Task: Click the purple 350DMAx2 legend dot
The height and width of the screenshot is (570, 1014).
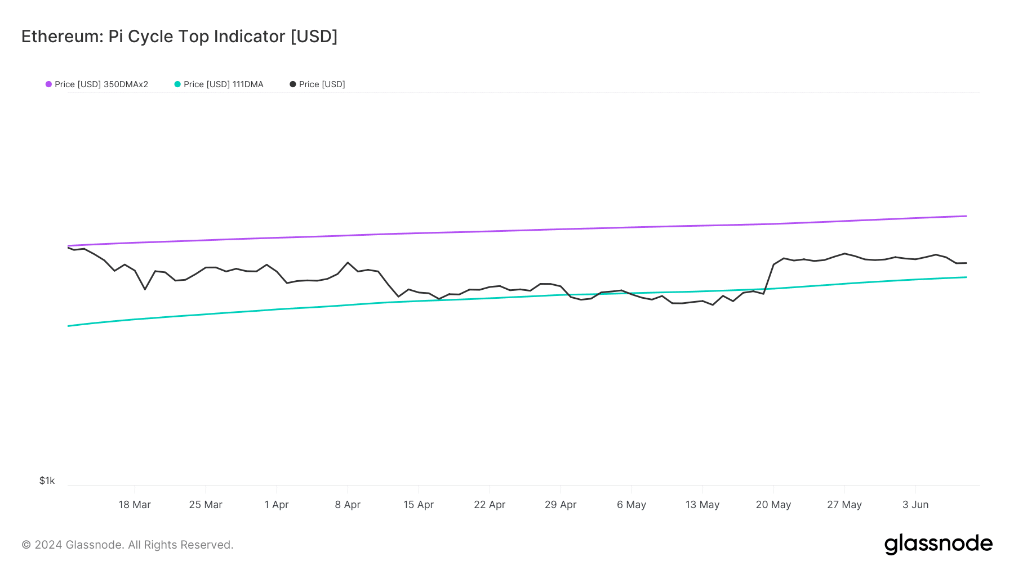Action: [49, 84]
